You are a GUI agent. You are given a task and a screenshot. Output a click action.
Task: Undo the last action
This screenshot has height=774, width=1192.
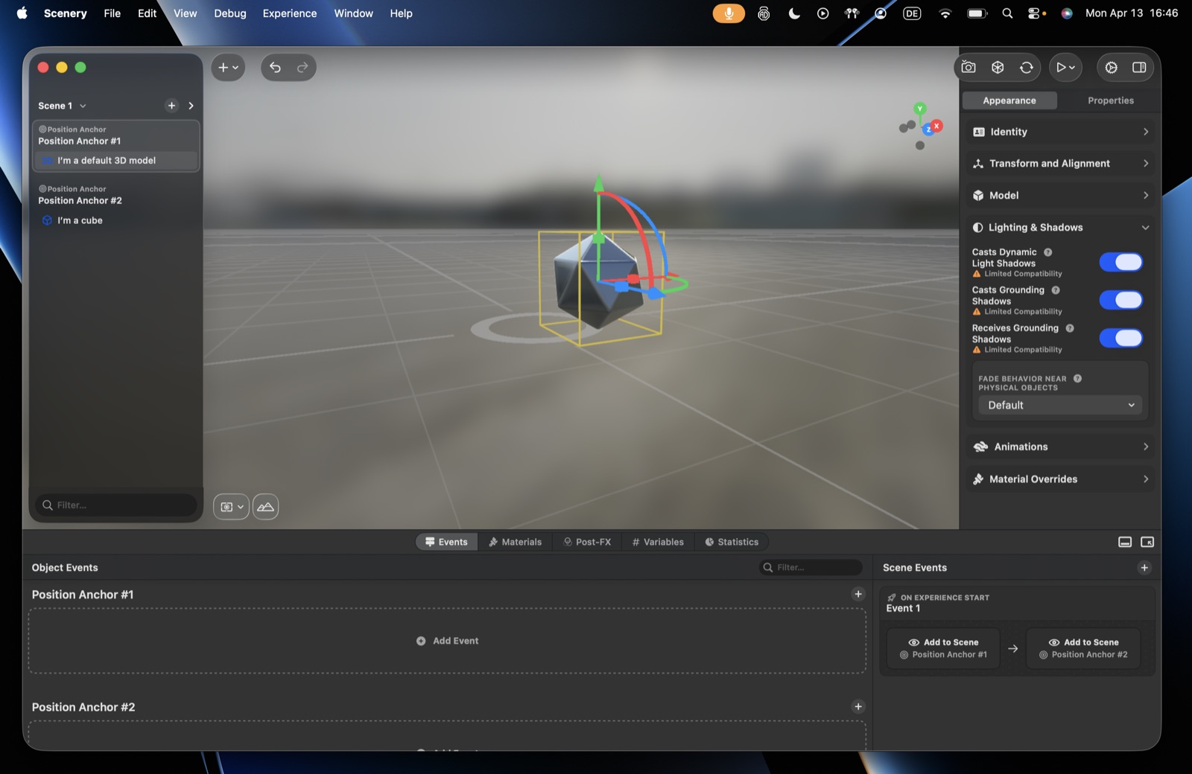click(275, 68)
